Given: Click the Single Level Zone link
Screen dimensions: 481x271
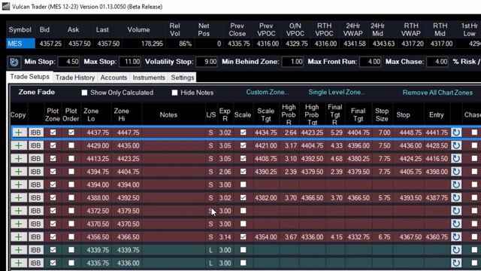Looking at the screenshot, I should click(337, 92).
